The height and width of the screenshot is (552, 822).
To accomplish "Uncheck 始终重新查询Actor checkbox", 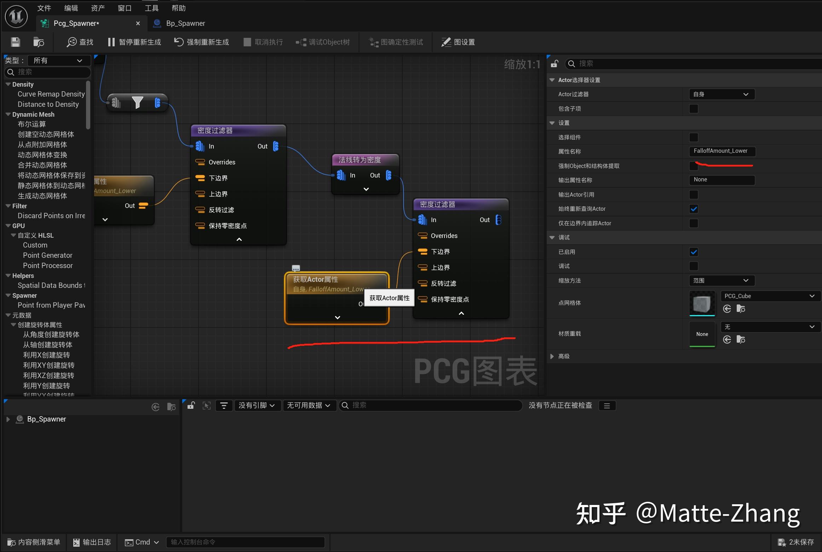I will [x=694, y=209].
